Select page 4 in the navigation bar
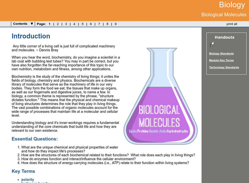 click(x=74, y=23)
